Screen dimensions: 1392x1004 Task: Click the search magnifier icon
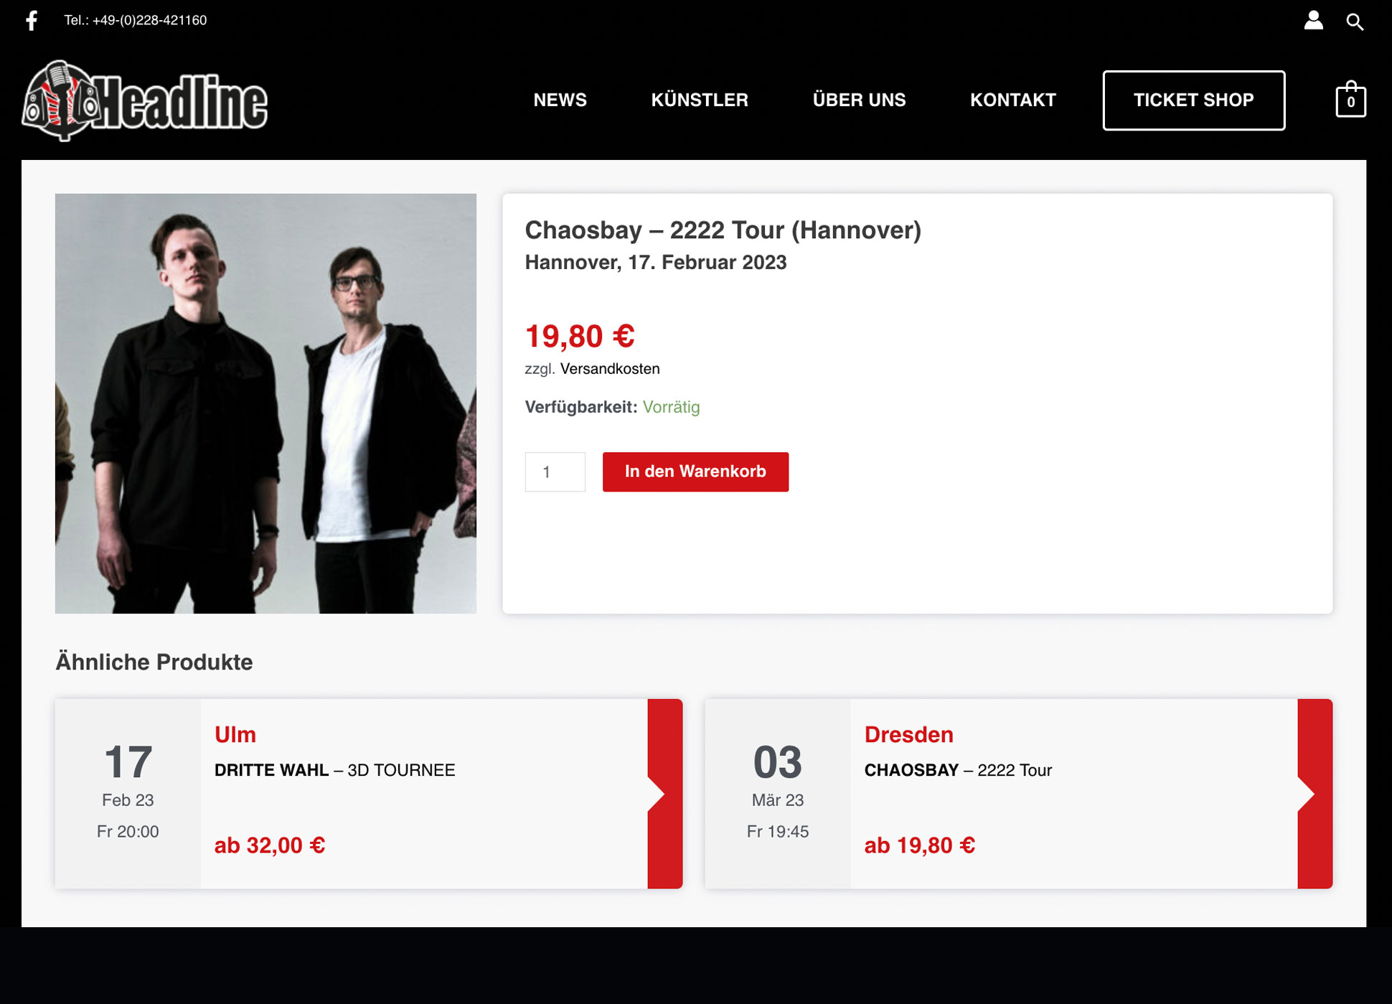coord(1354,19)
